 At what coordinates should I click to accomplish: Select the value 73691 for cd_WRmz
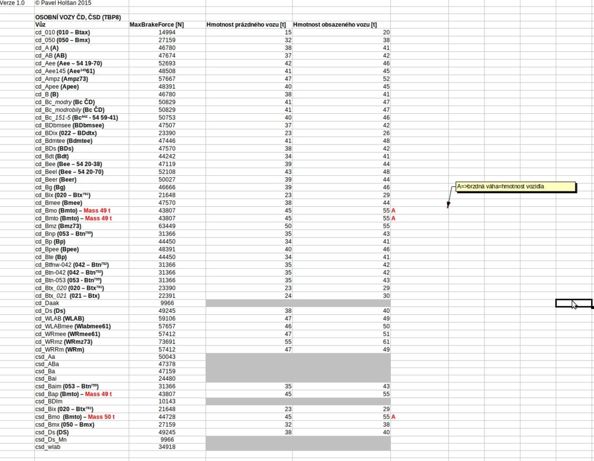(167, 341)
